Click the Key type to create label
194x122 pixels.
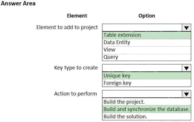click(76, 68)
